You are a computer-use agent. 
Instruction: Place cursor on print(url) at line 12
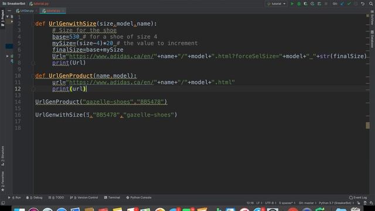69,89
